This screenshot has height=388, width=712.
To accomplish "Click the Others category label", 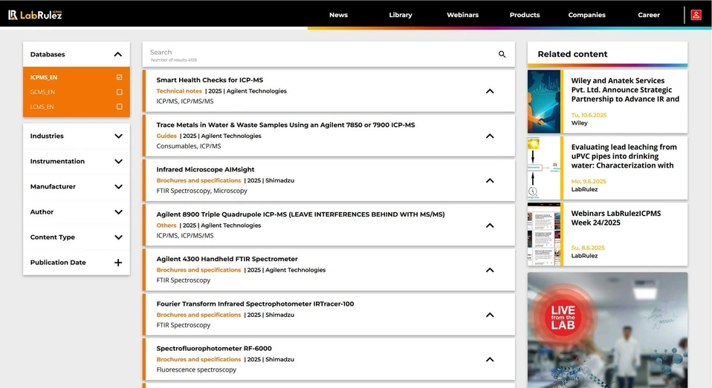I will pyautogui.click(x=166, y=226).
